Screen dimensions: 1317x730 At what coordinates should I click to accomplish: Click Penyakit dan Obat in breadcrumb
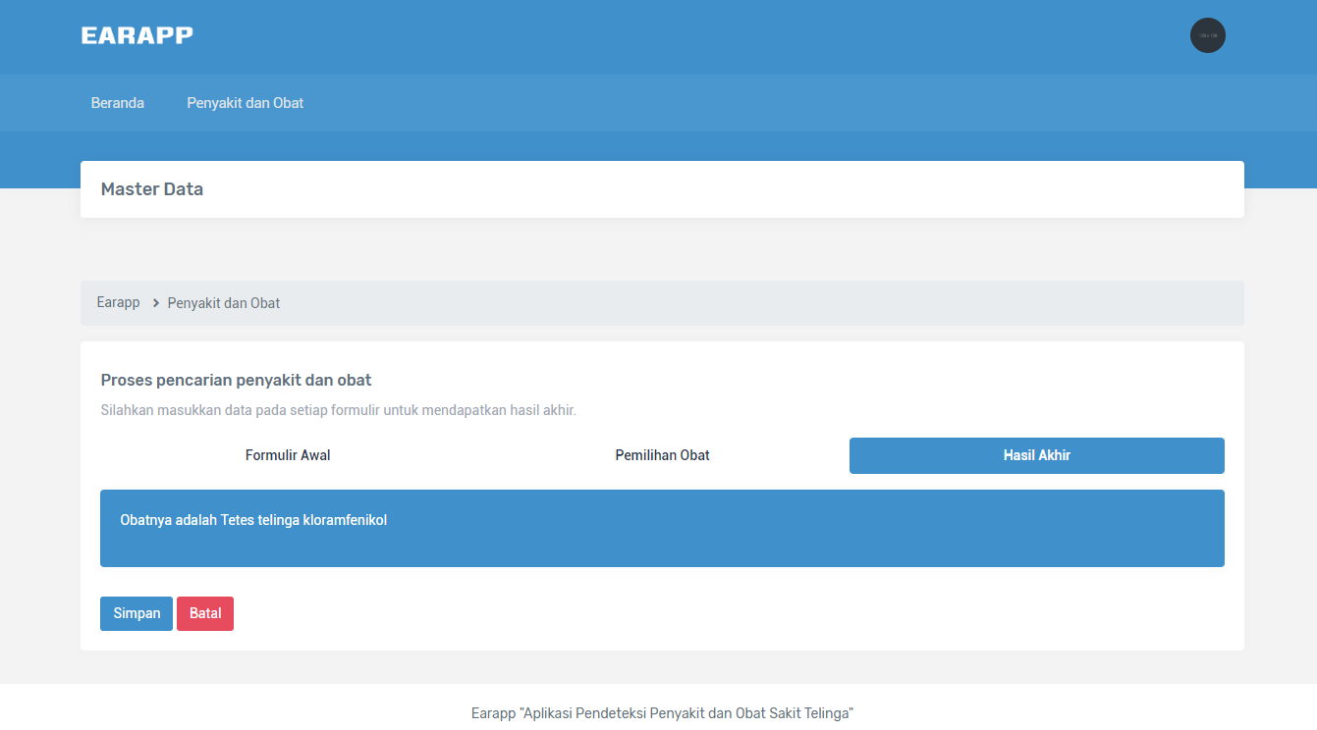point(223,303)
